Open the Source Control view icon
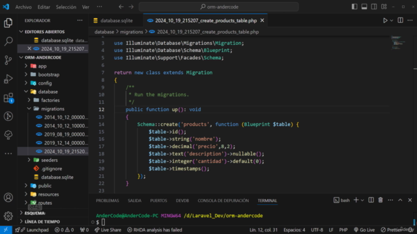 8,60
